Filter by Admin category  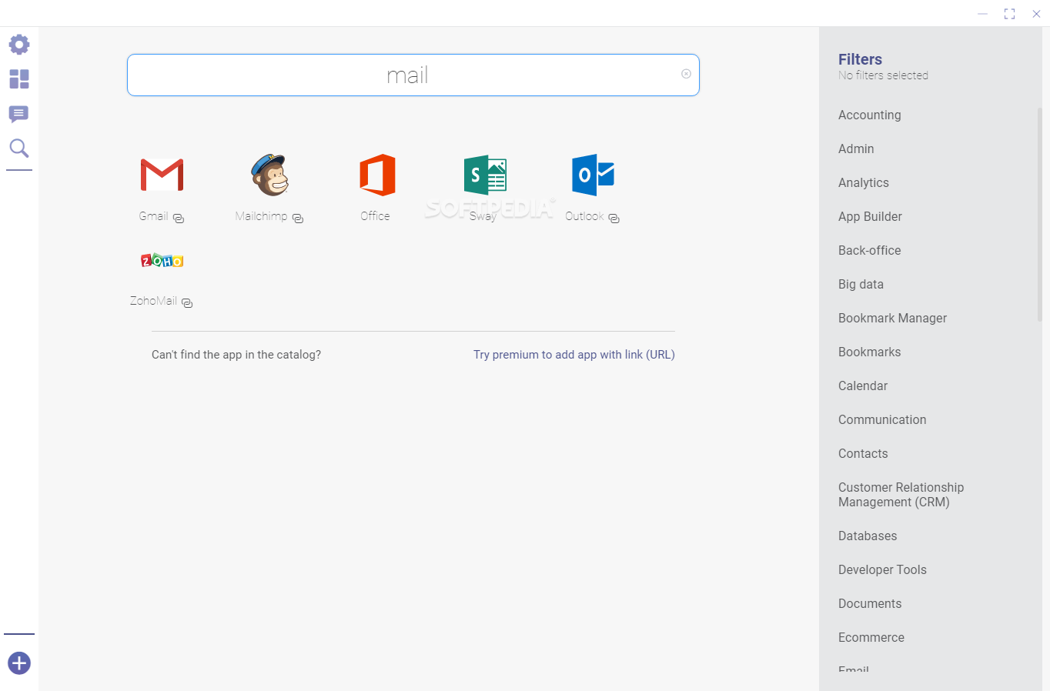click(x=856, y=149)
